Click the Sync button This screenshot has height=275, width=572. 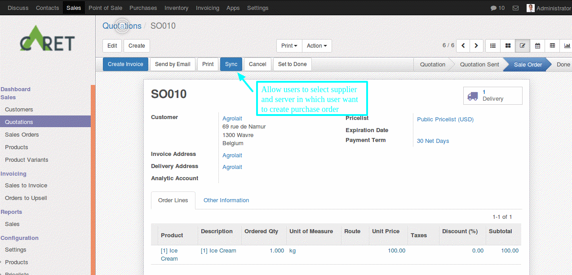(x=231, y=64)
